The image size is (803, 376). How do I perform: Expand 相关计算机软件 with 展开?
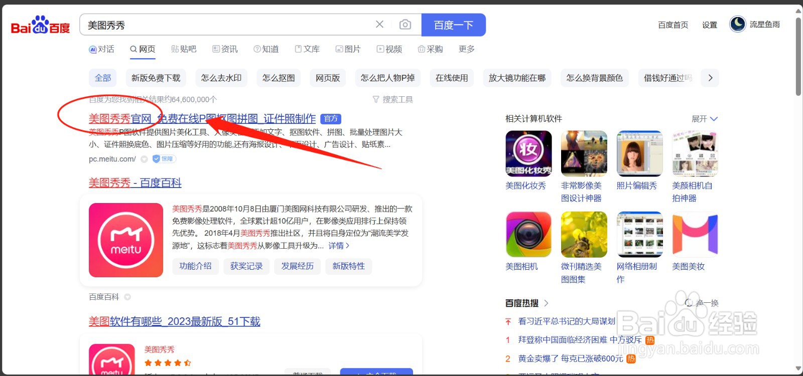point(705,119)
